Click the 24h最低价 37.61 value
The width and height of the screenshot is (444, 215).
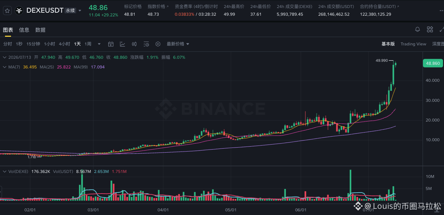point(256,14)
